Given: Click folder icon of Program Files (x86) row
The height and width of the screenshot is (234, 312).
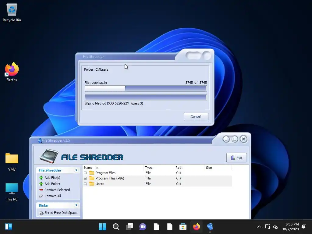Looking at the screenshot, I should click(x=91, y=178).
